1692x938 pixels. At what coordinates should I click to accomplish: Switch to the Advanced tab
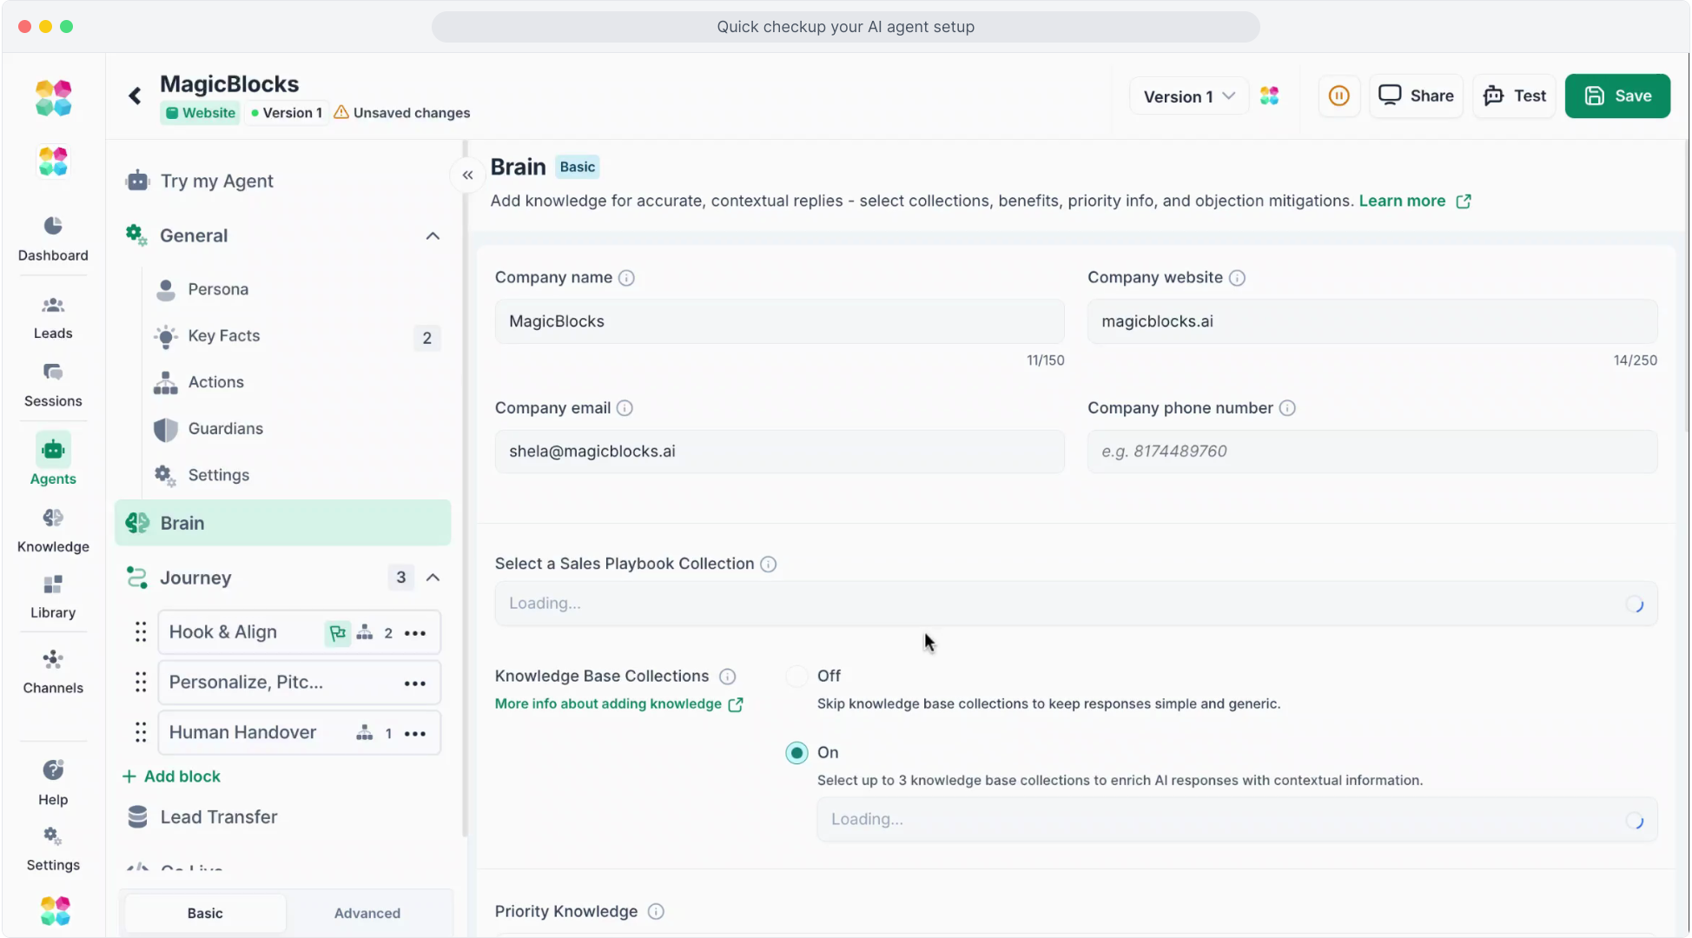(x=367, y=913)
